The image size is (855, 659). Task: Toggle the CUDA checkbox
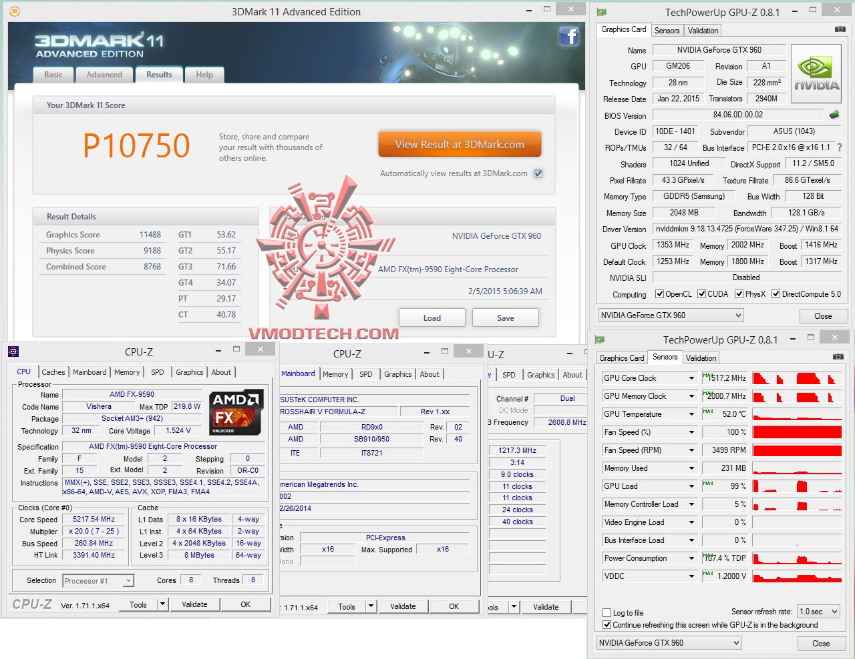701,293
